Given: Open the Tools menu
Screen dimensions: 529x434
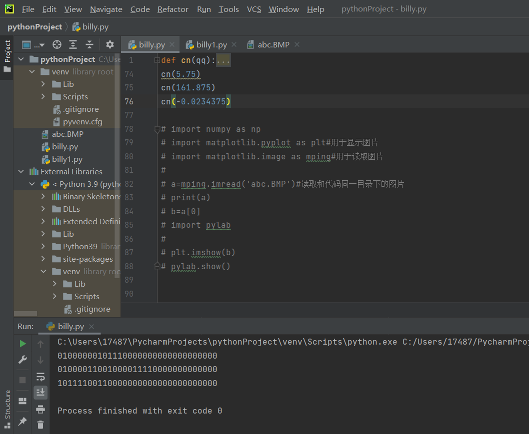Looking at the screenshot, I should (x=228, y=9).
